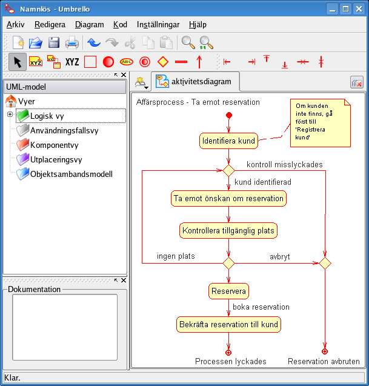
Task: Select Logisk vy in the tree
Action: 71,116
